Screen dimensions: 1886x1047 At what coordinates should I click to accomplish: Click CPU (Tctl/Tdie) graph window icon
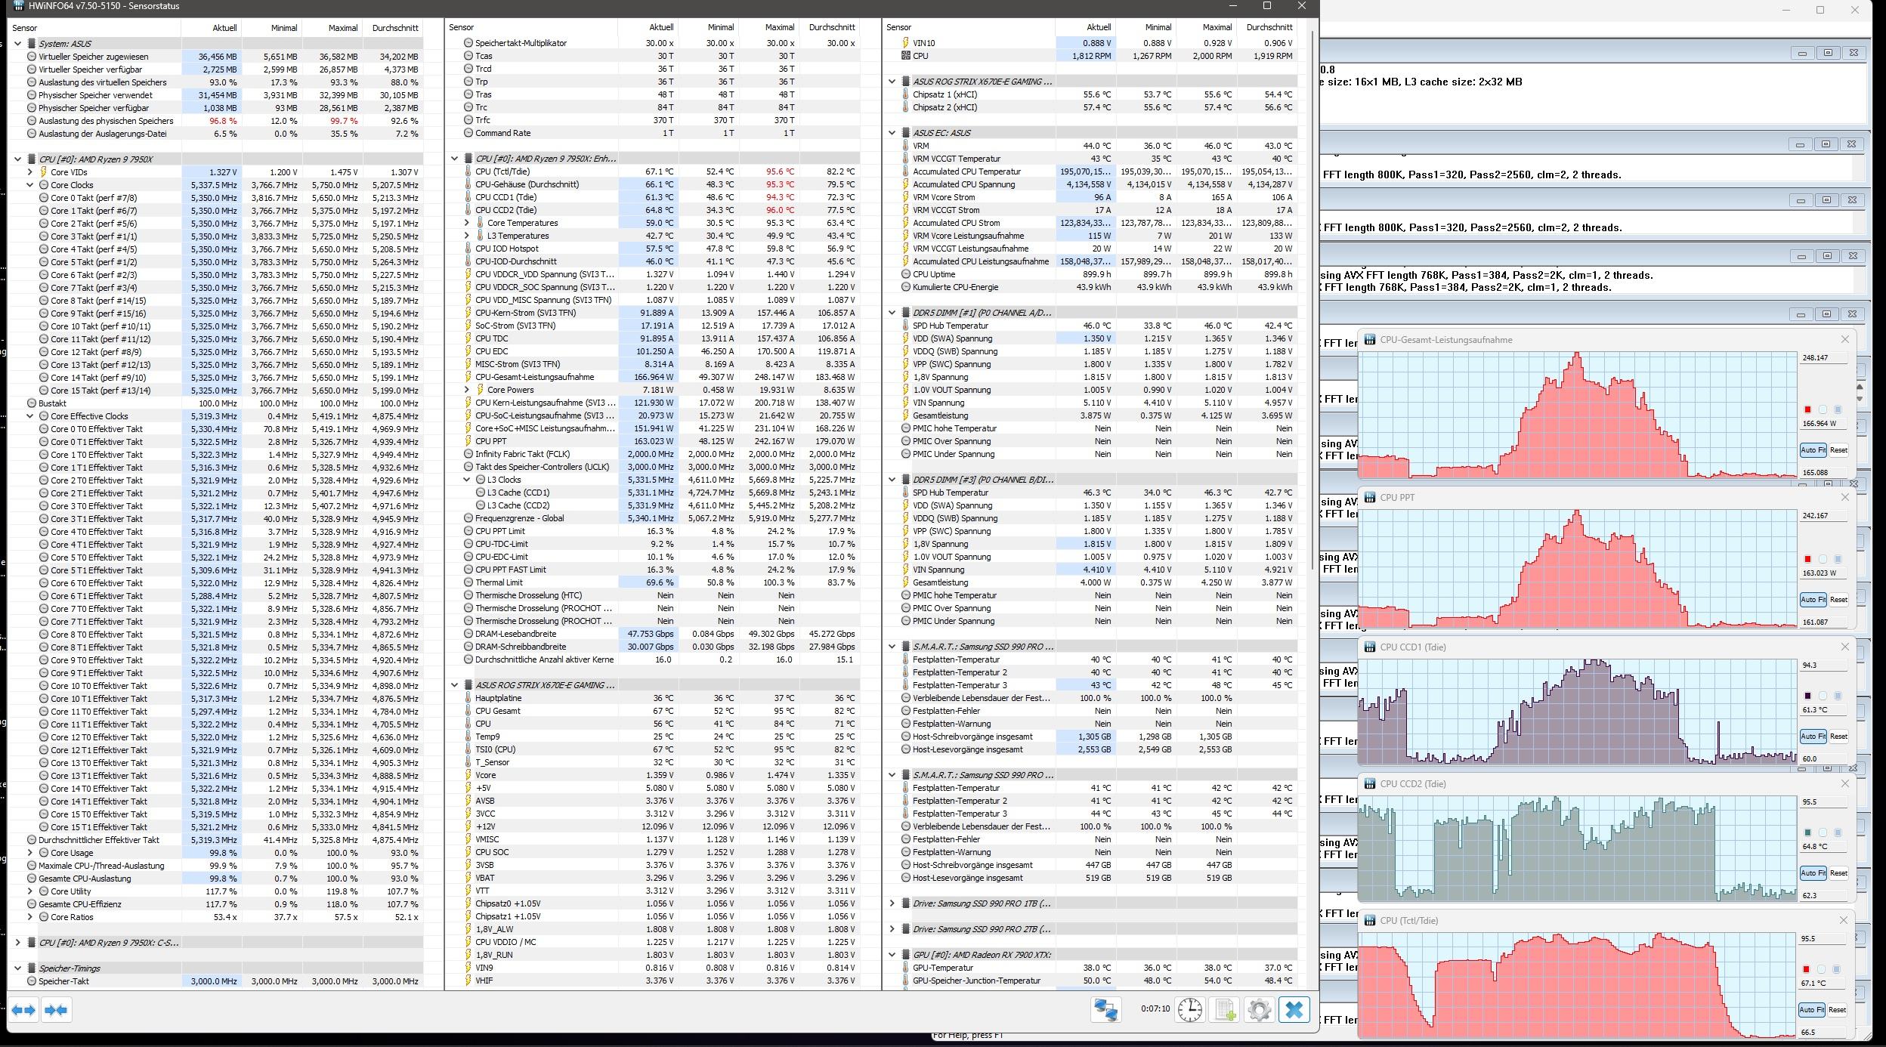(1370, 921)
